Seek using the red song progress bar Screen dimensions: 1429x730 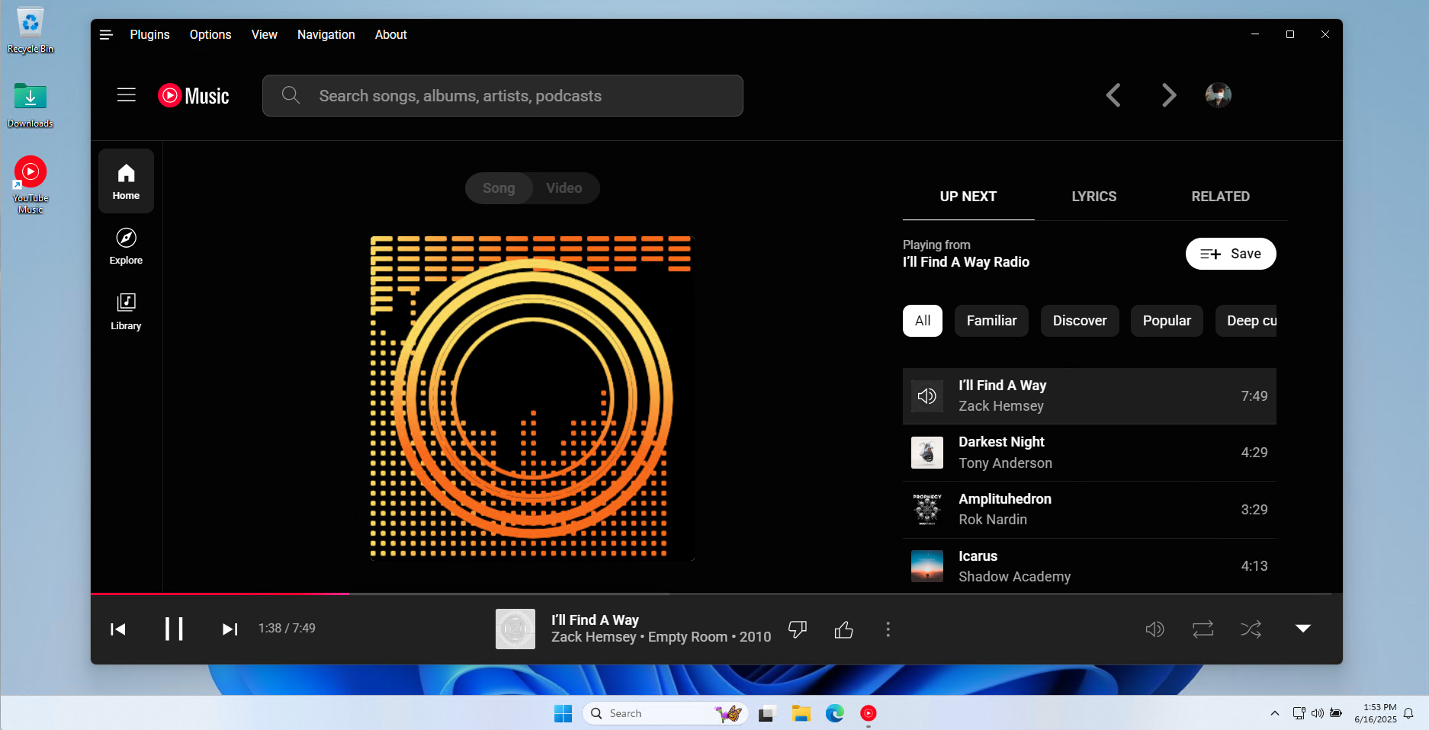(x=458, y=594)
